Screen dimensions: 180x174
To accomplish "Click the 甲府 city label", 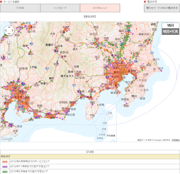I will 79,72.
